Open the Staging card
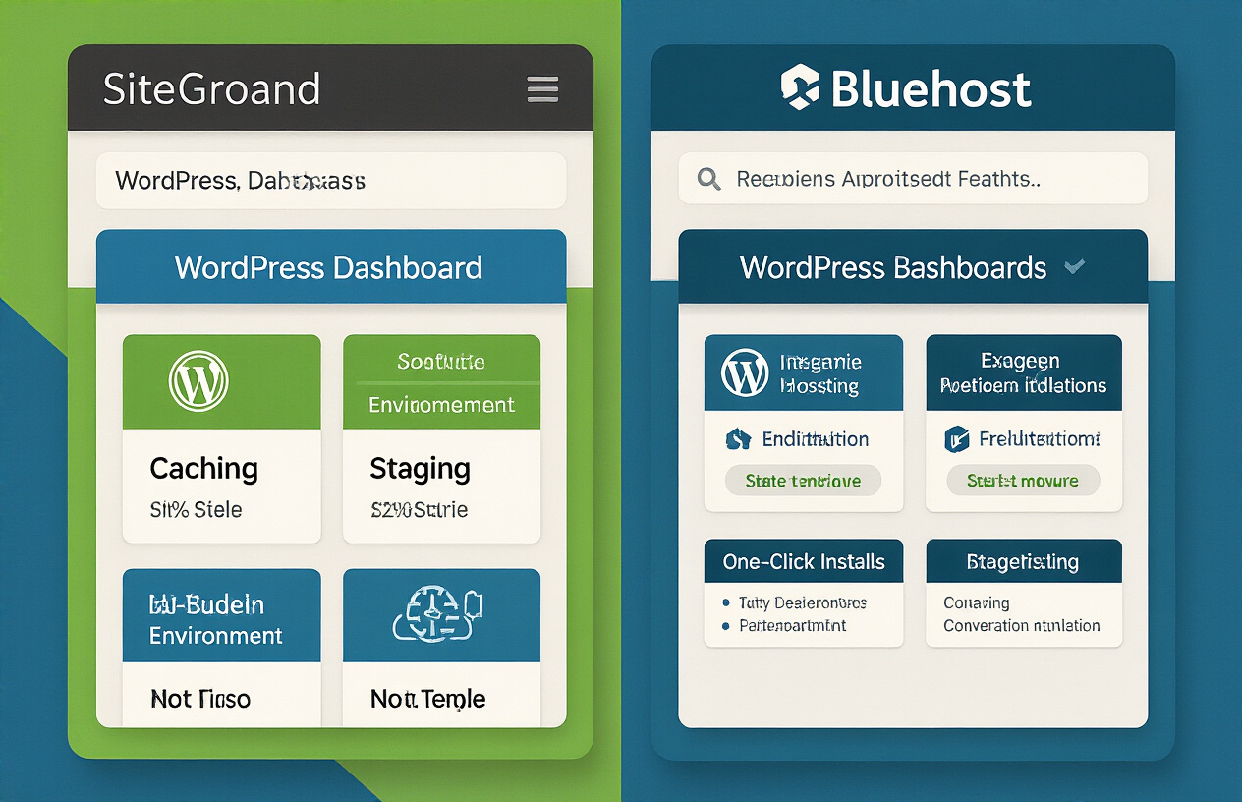This screenshot has width=1242, height=802. point(441,486)
